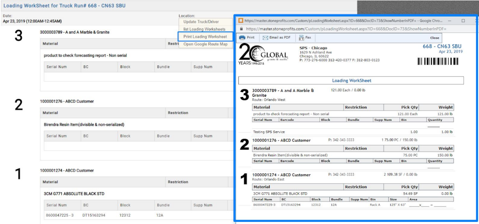Viewport: 479px width, 224px height.
Task: Click the date Apr 23, 2019 (12:00AM-12:45AM)
Action: [32, 21]
